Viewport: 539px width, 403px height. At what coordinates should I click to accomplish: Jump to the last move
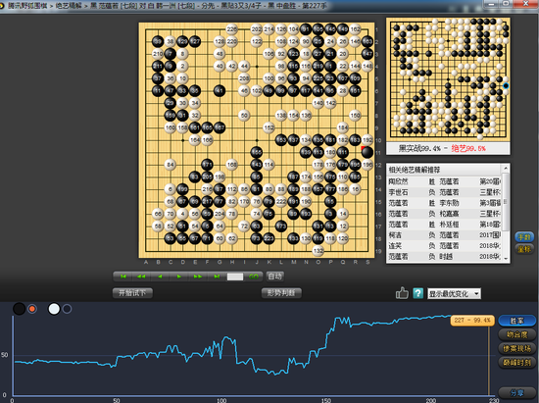click(x=217, y=277)
